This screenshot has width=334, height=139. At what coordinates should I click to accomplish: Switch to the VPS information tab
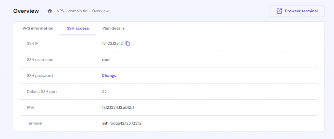tap(38, 28)
